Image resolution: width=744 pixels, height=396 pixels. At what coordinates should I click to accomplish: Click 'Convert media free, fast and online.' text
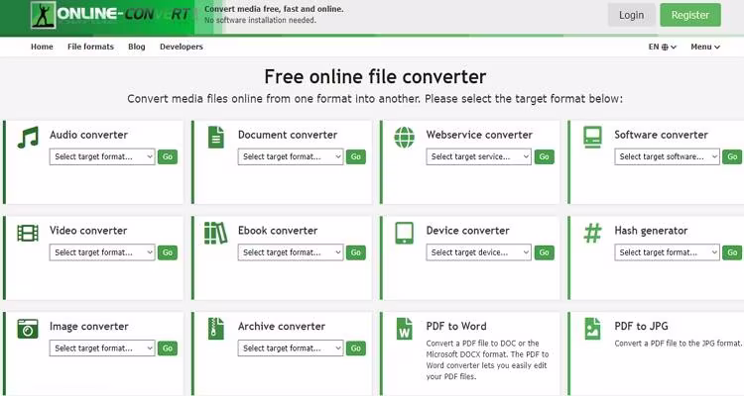[274, 9]
